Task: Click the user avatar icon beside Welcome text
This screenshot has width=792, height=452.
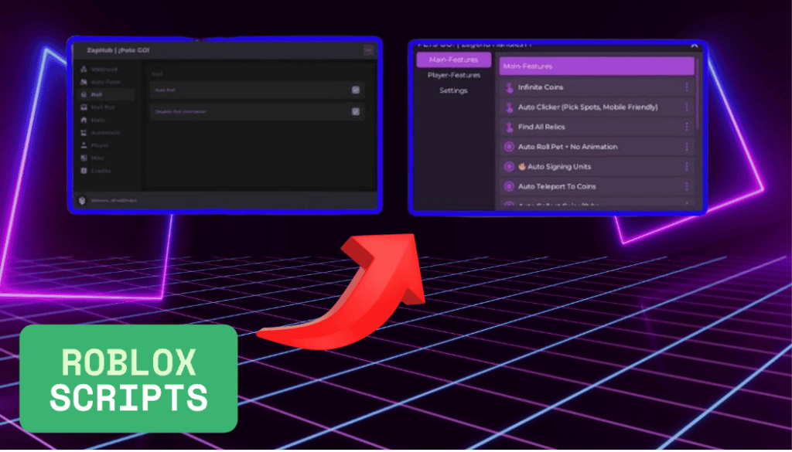Action: pos(82,200)
